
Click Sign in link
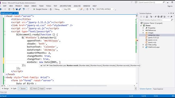coord(170,6)
